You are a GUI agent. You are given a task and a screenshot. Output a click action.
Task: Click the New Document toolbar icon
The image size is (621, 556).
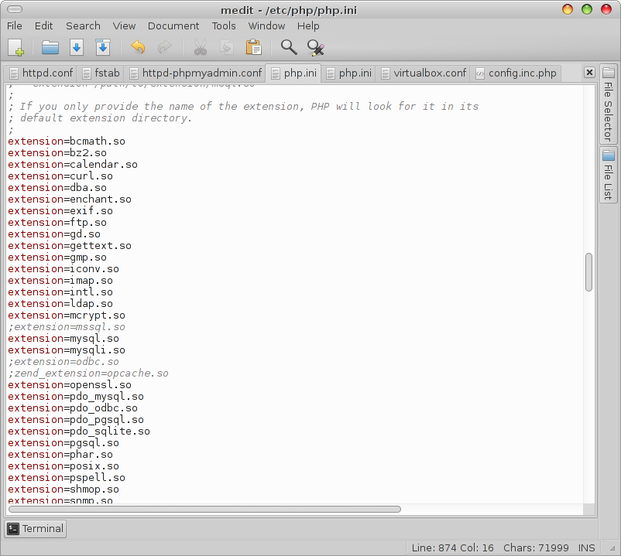click(x=16, y=48)
